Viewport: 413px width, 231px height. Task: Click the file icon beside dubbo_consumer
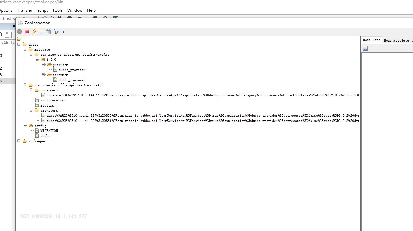coord(55,80)
